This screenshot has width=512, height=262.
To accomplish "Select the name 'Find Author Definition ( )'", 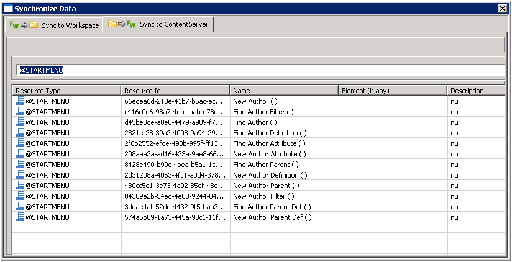I will click(x=270, y=133).
